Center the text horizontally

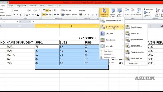(47, 15)
